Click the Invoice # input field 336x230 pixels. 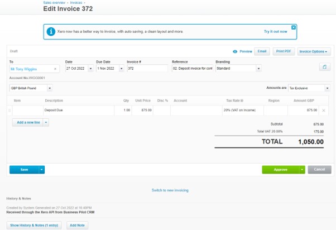click(147, 69)
